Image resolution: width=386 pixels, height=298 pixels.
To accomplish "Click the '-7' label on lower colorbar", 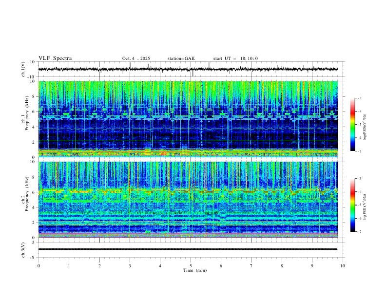I will [x=359, y=232].
